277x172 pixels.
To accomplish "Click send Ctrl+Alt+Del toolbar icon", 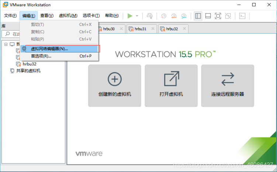I will point(150,16).
